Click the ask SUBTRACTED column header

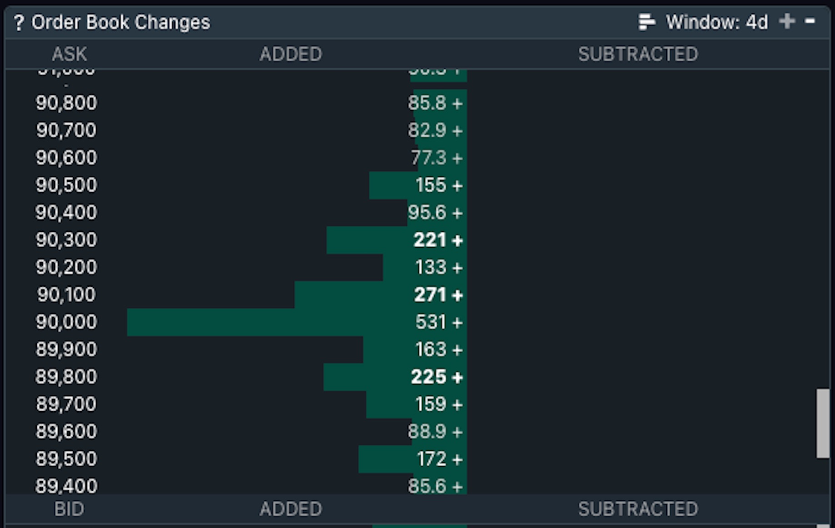tap(638, 55)
